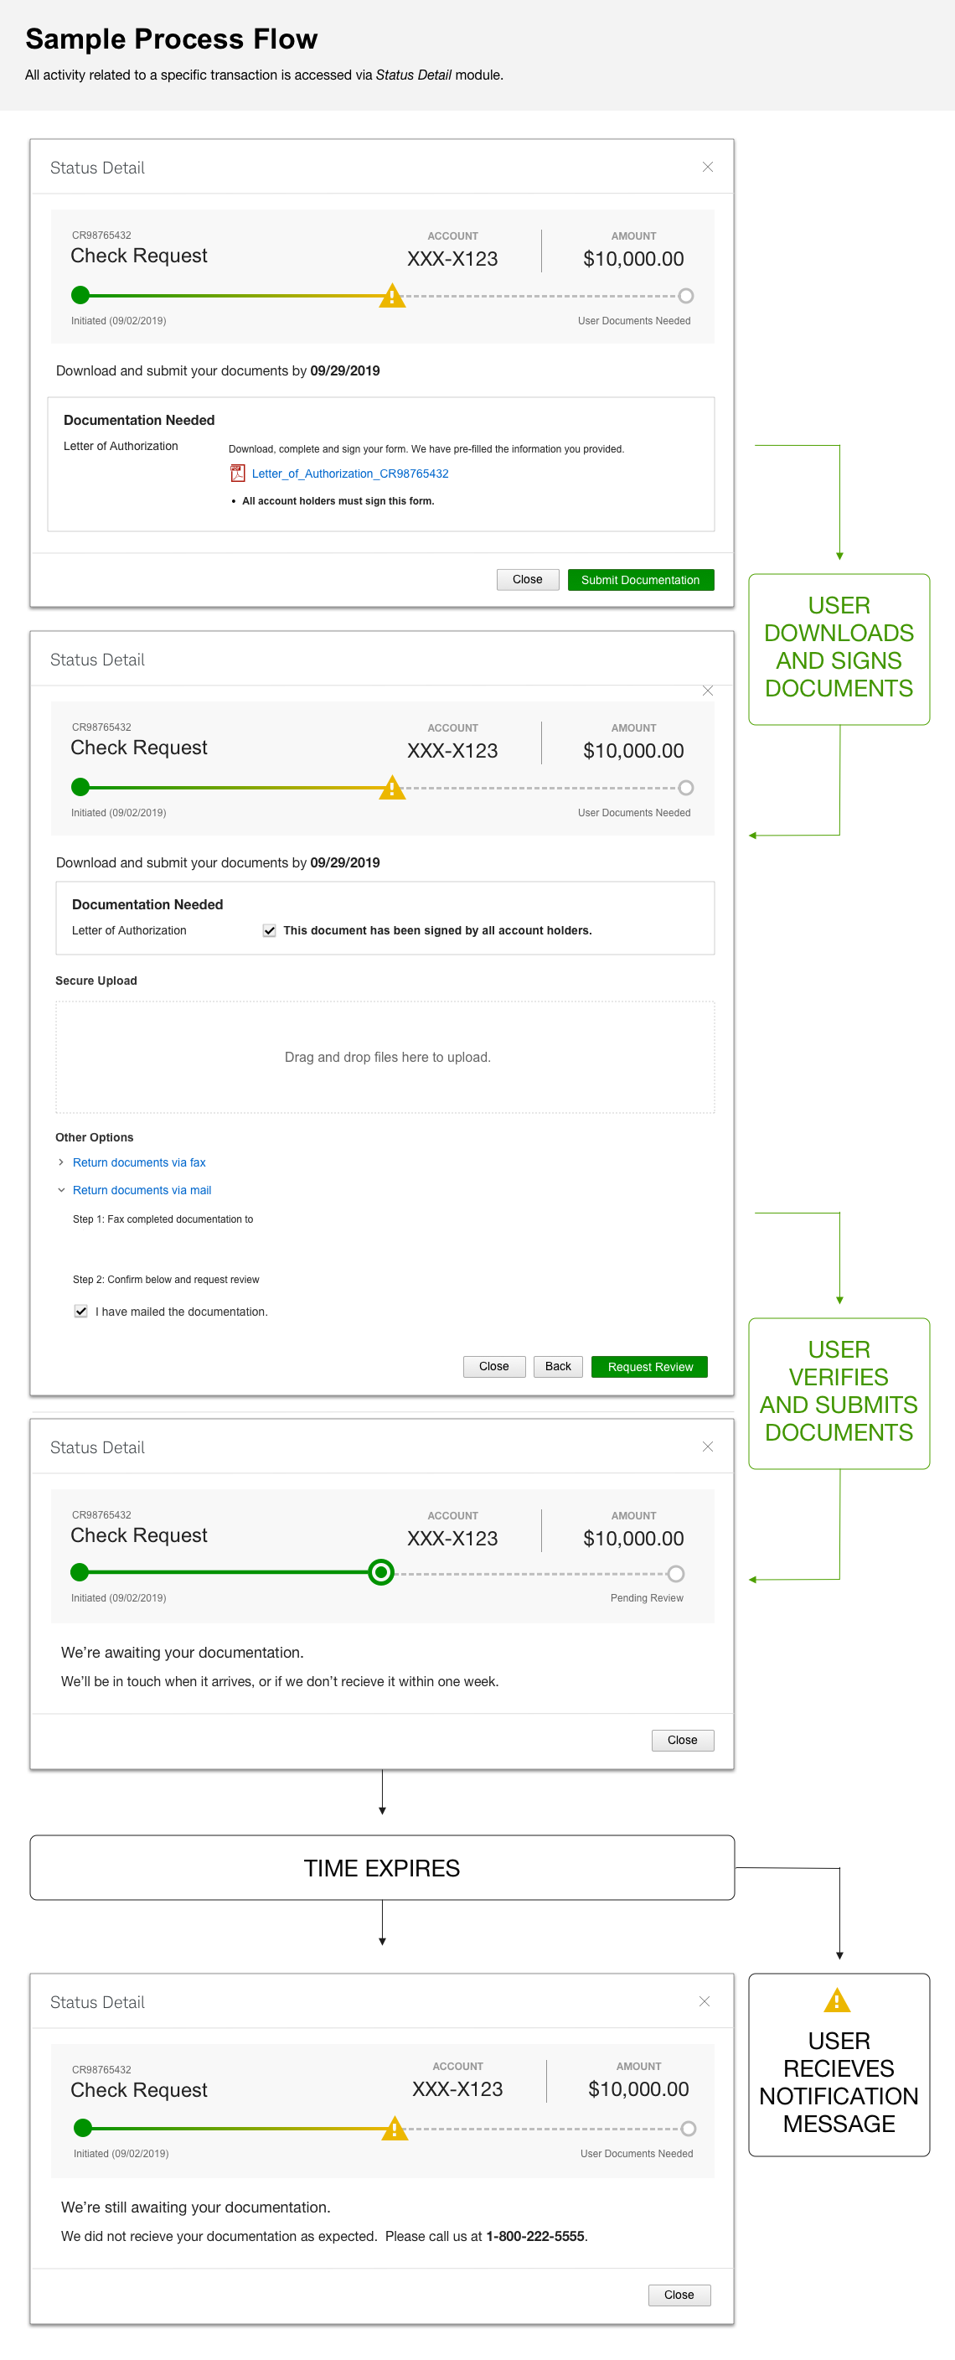This screenshot has height=2360, width=955.
Task: Close the last Status Detail dialog with X
Action: [x=705, y=2002]
